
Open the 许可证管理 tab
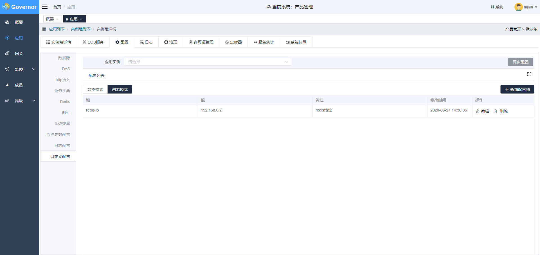(201, 42)
